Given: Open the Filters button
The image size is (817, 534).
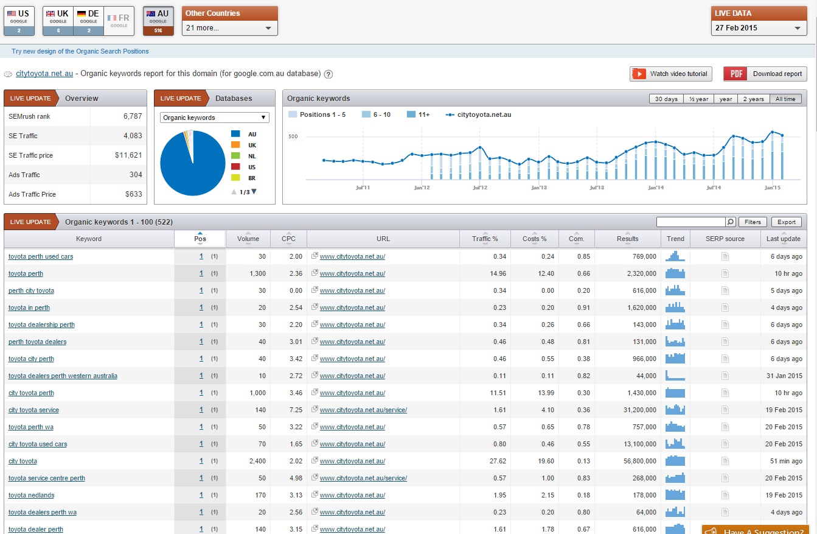Looking at the screenshot, I should (x=753, y=222).
